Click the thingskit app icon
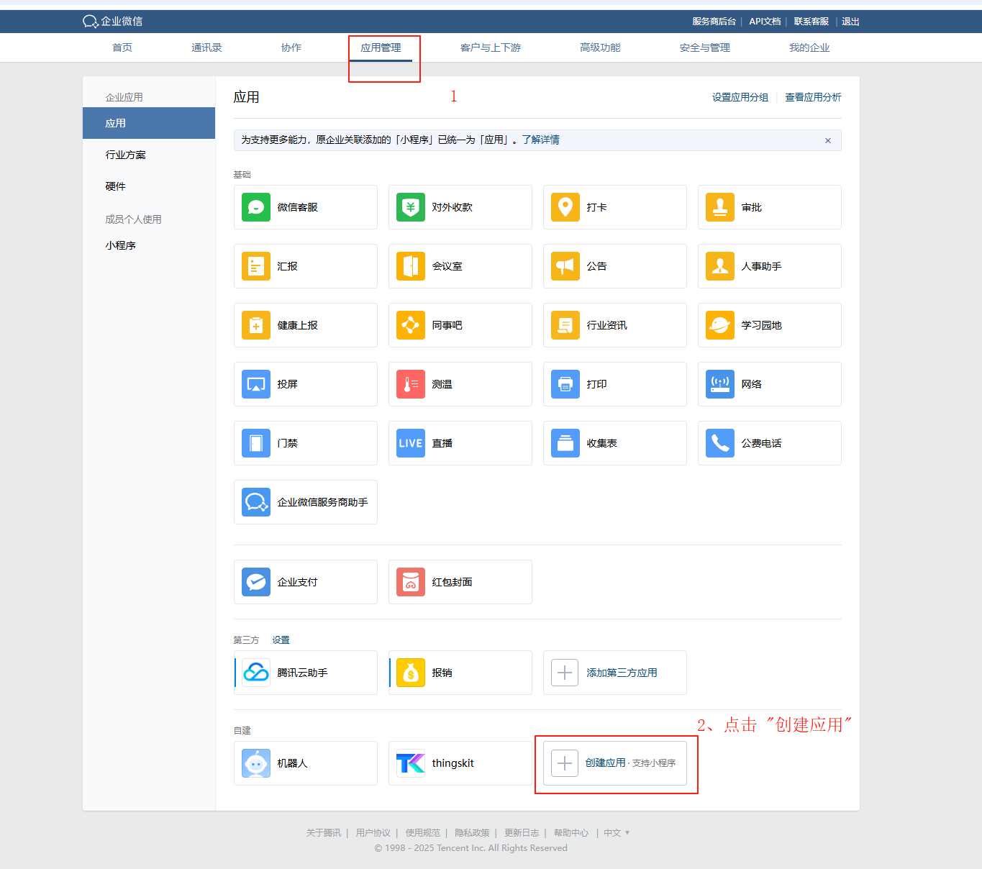The width and height of the screenshot is (982, 869). click(411, 763)
